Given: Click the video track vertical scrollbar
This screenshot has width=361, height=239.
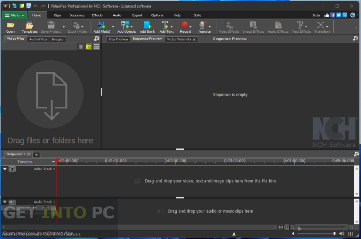Looking at the screenshot, I should click(x=356, y=181).
